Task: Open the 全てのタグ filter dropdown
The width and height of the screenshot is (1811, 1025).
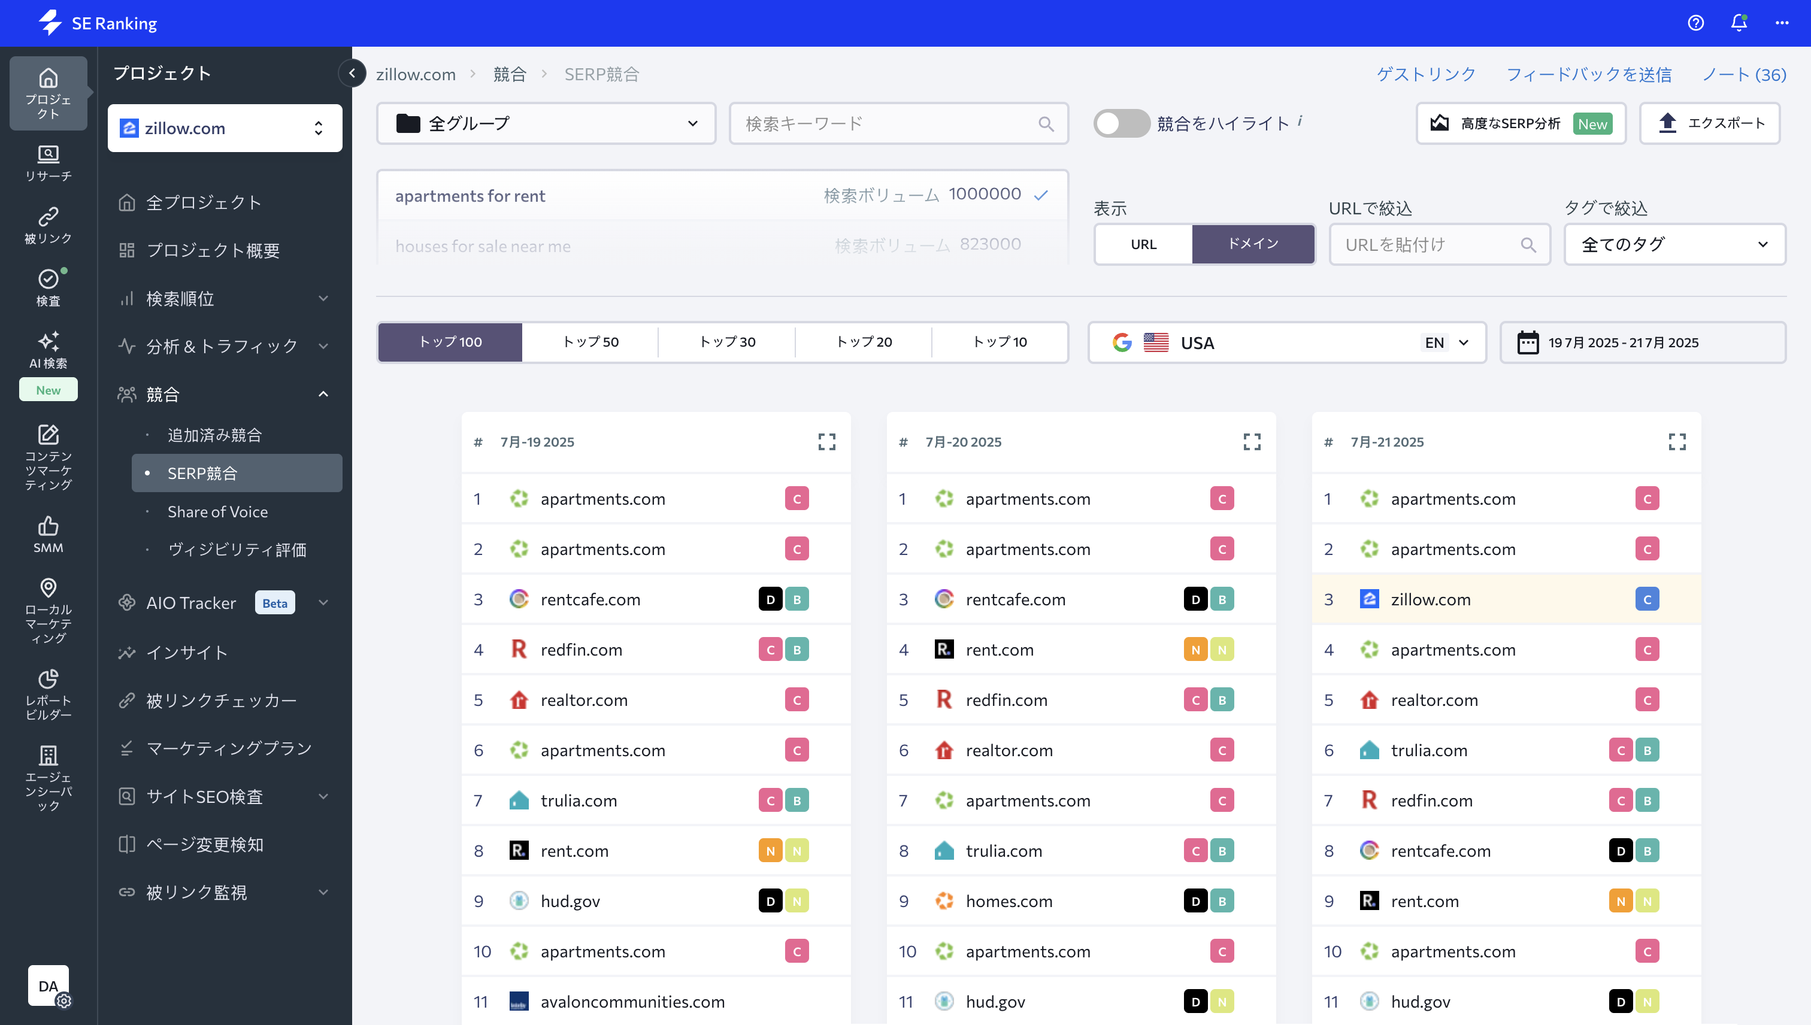Action: click(1674, 244)
